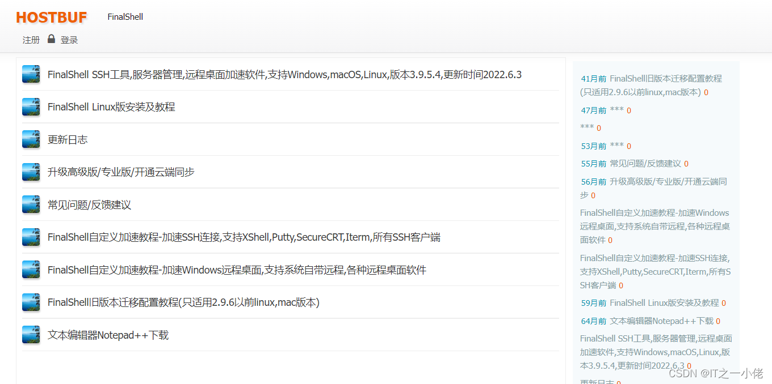The height and width of the screenshot is (384, 772).
Task: Click thumbnail icon beside 加速SSH连接 post
Action: [x=31, y=237]
